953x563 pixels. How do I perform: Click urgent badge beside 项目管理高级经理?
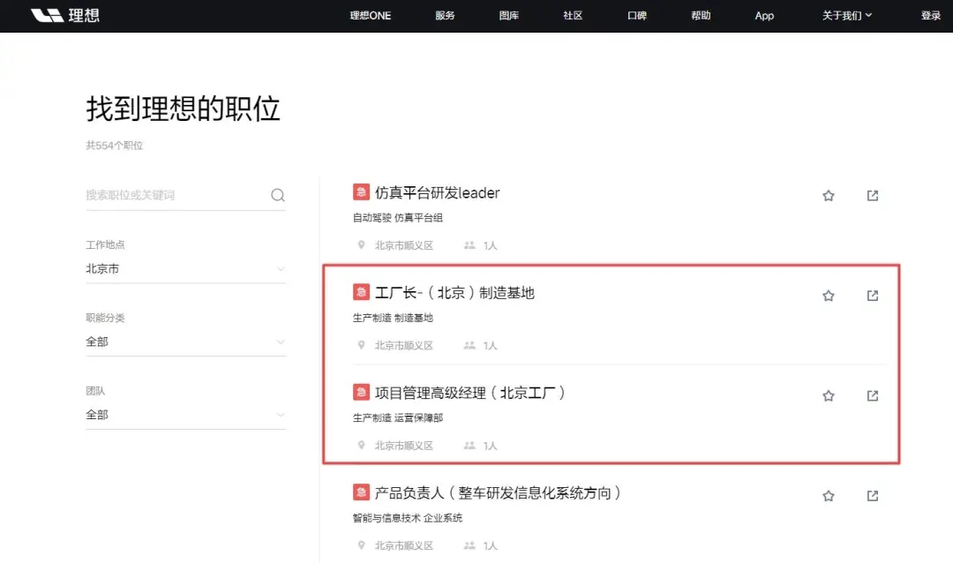(361, 392)
